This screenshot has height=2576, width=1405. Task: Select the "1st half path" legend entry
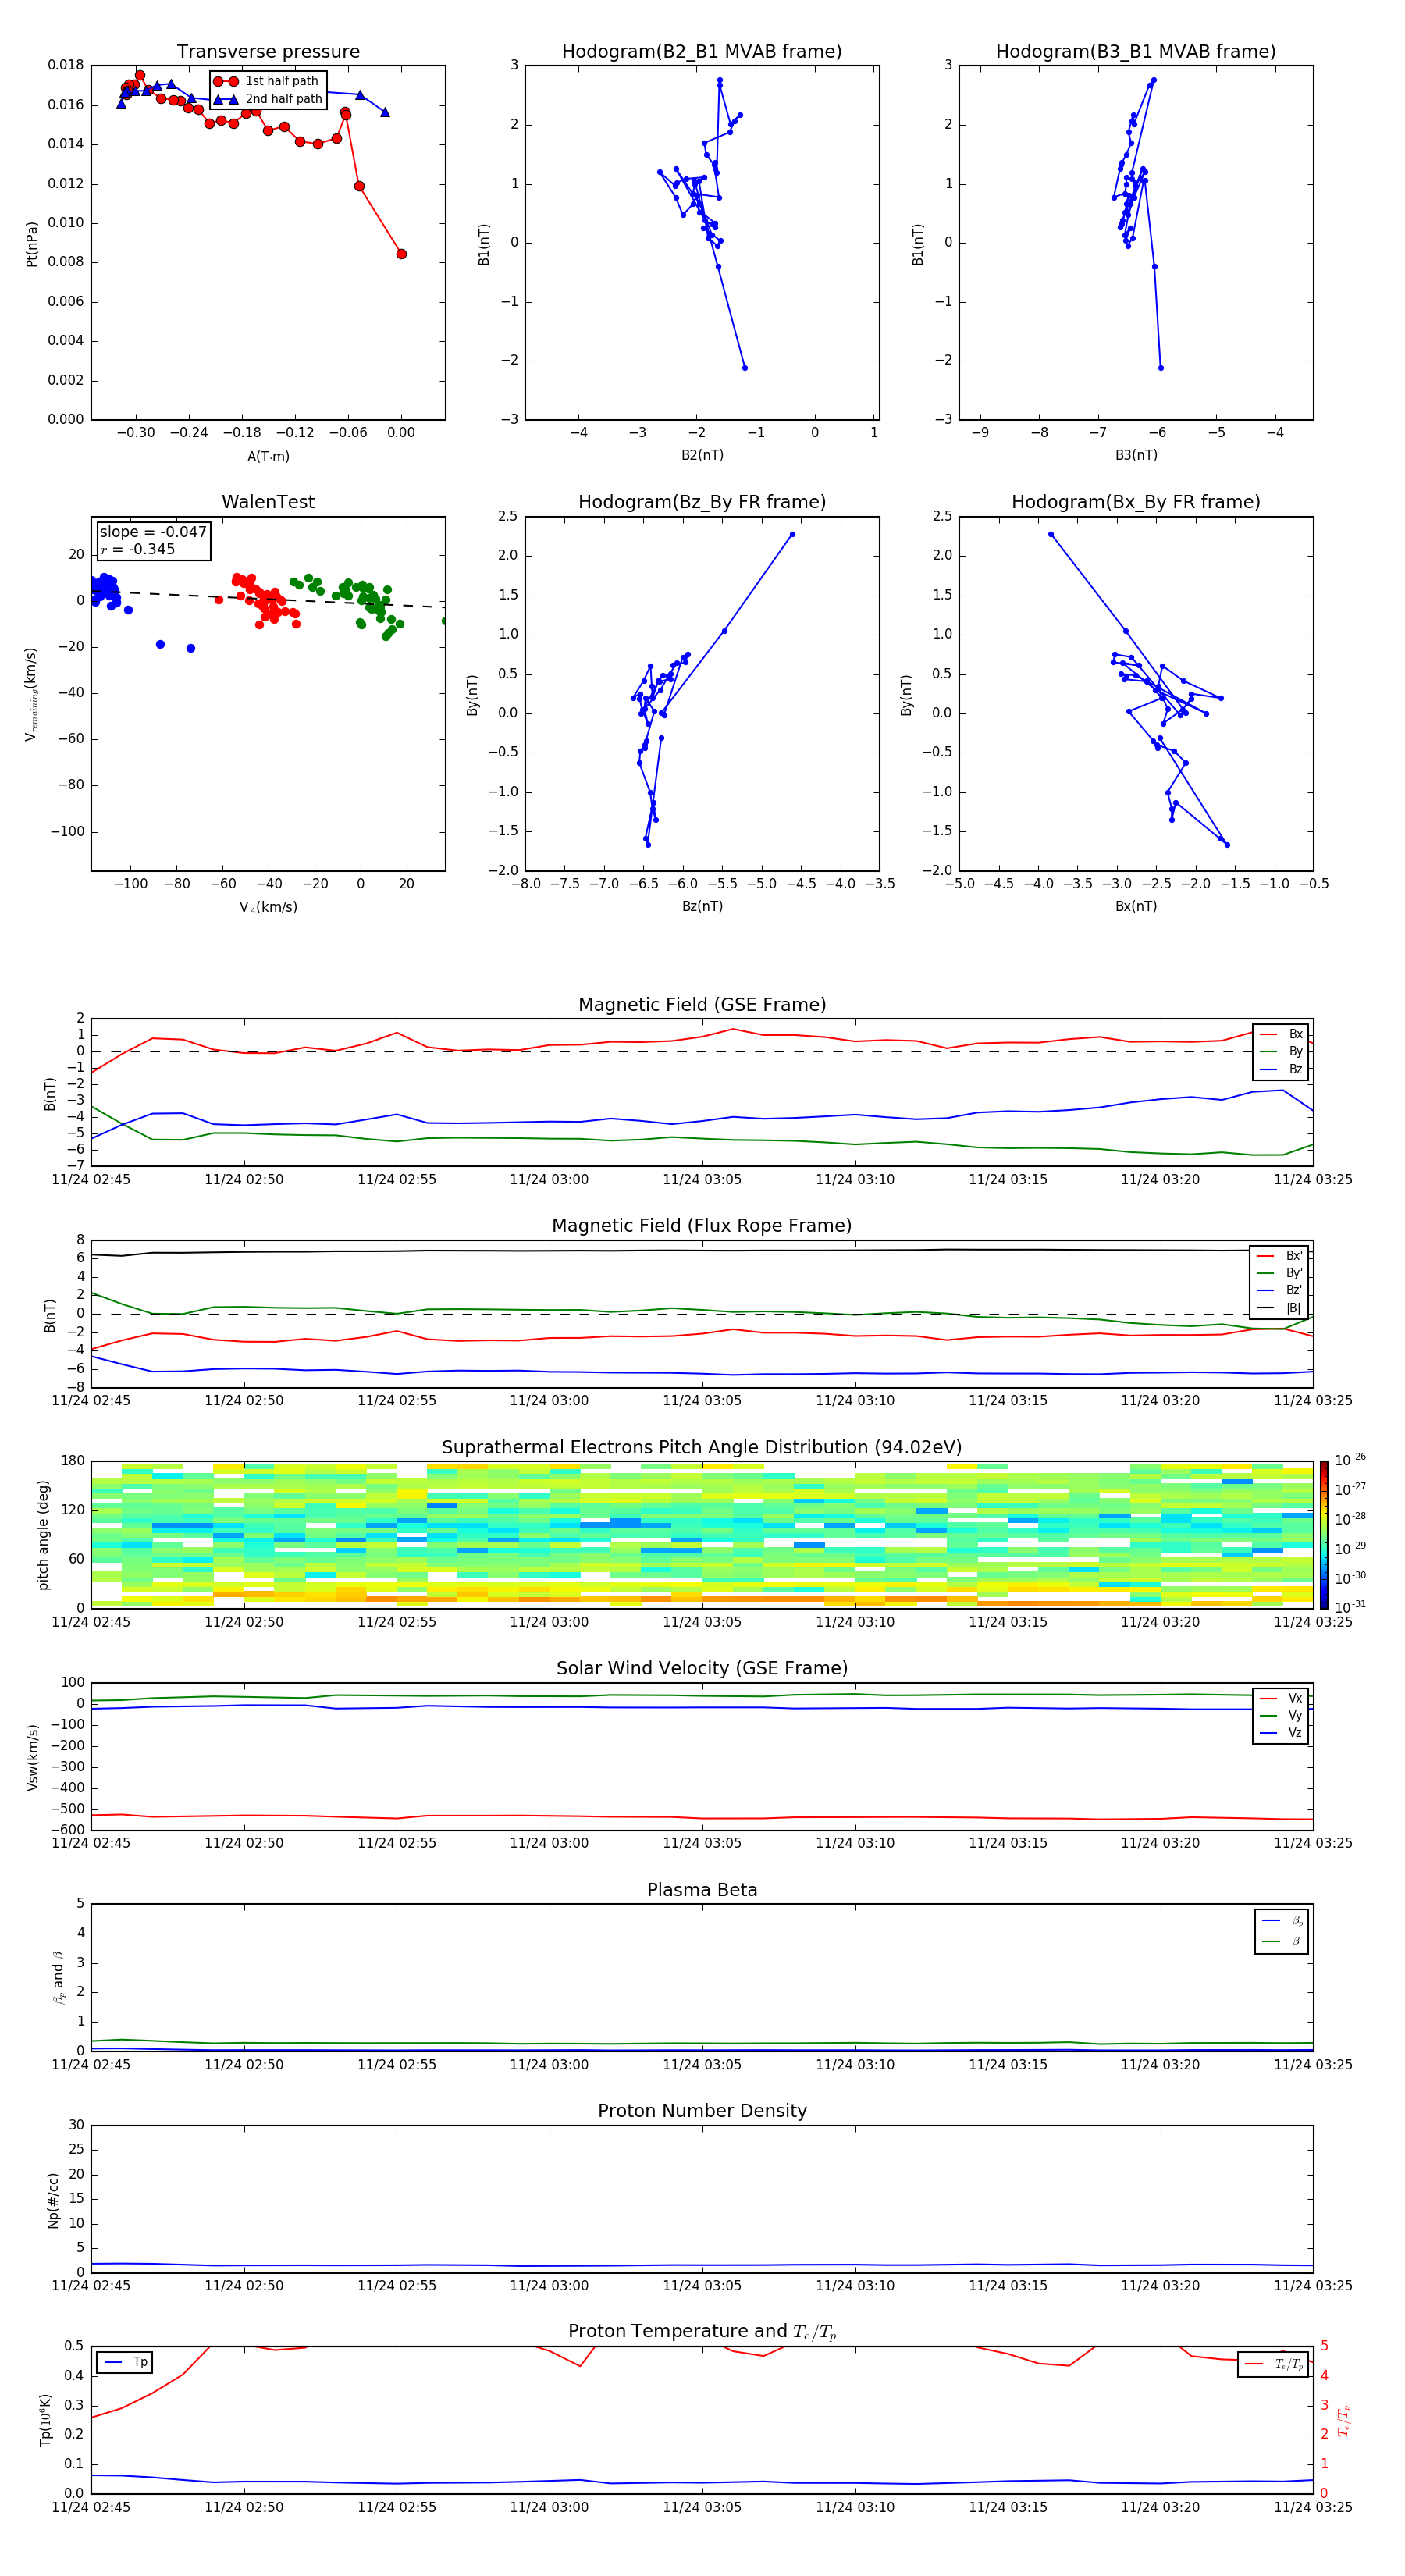coord(267,81)
